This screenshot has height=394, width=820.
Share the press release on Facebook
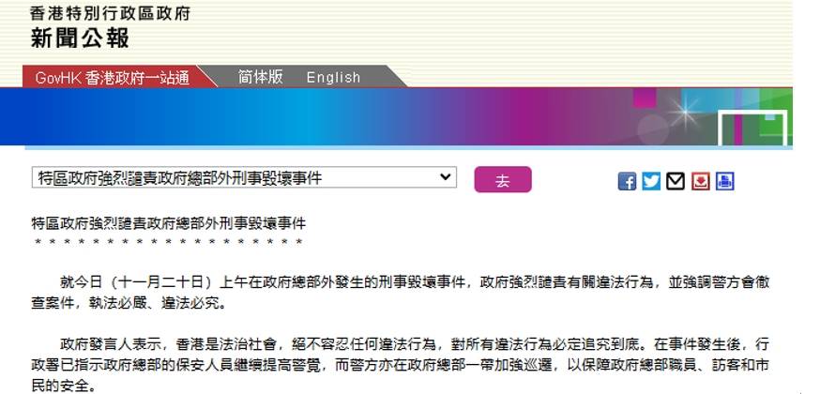[x=627, y=181]
